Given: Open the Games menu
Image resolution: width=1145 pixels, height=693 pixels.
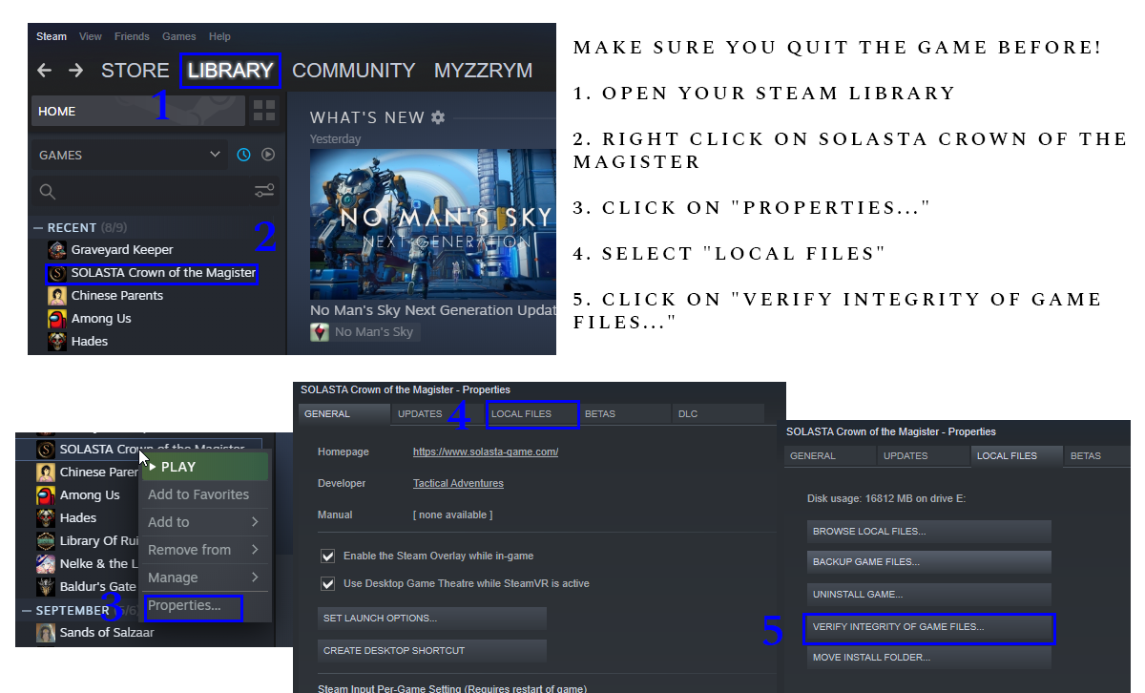Looking at the screenshot, I should pos(179,36).
